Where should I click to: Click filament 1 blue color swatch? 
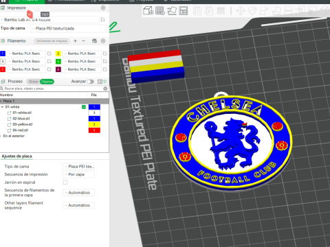click(3, 54)
